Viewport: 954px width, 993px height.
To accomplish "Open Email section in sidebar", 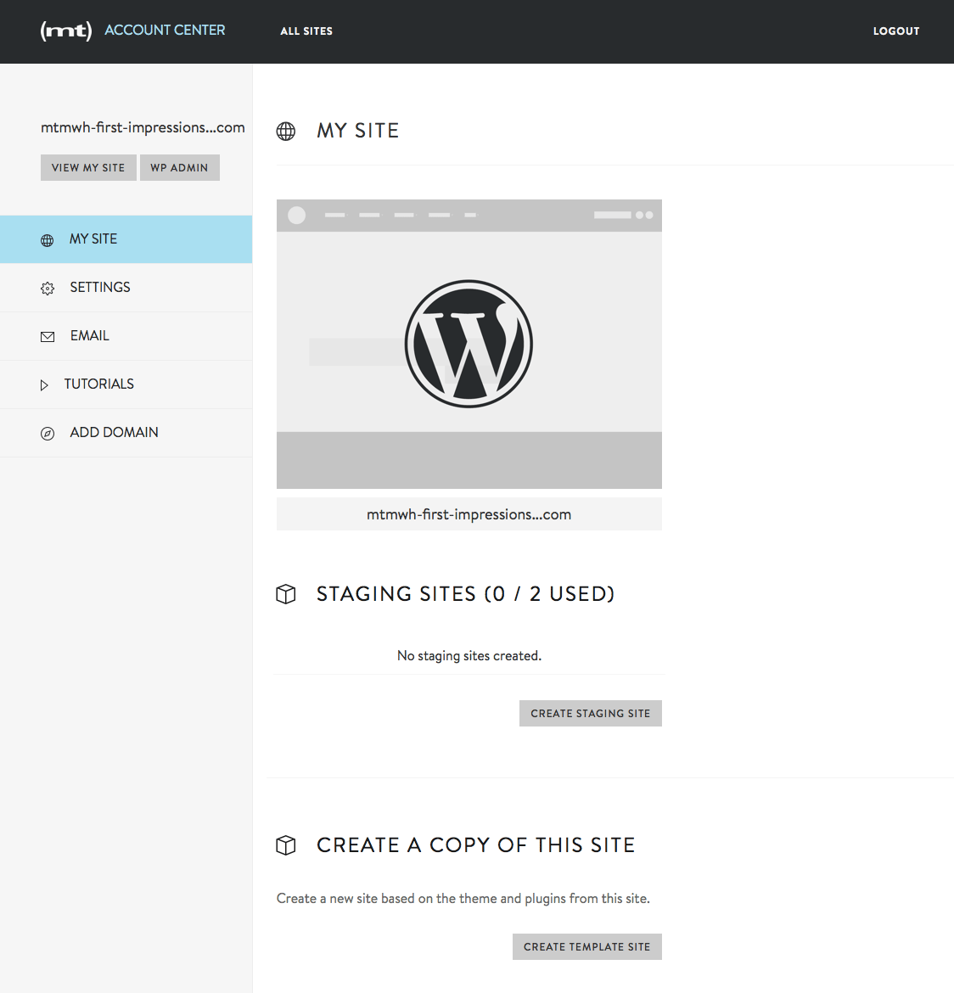I will pyautogui.click(x=126, y=336).
